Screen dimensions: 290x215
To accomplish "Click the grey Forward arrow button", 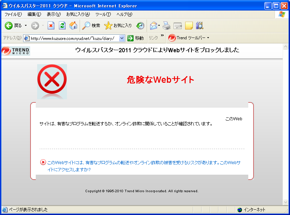I will [35, 26].
